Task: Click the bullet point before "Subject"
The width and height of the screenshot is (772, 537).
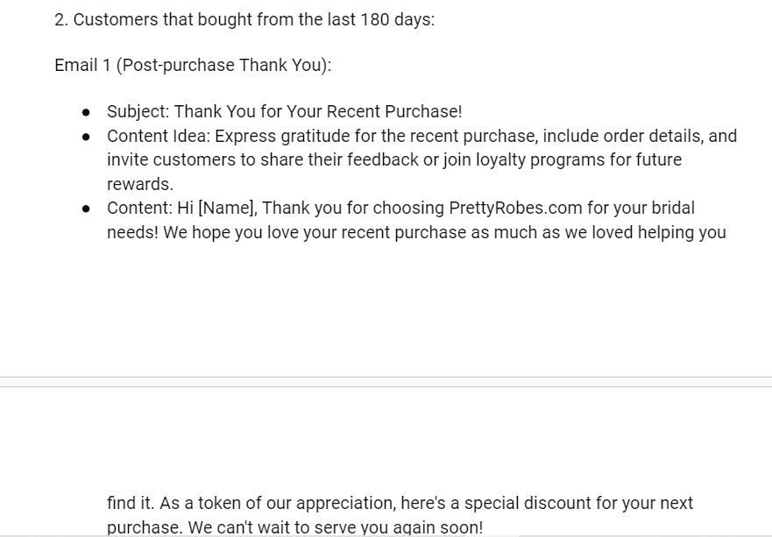Action: 86,113
